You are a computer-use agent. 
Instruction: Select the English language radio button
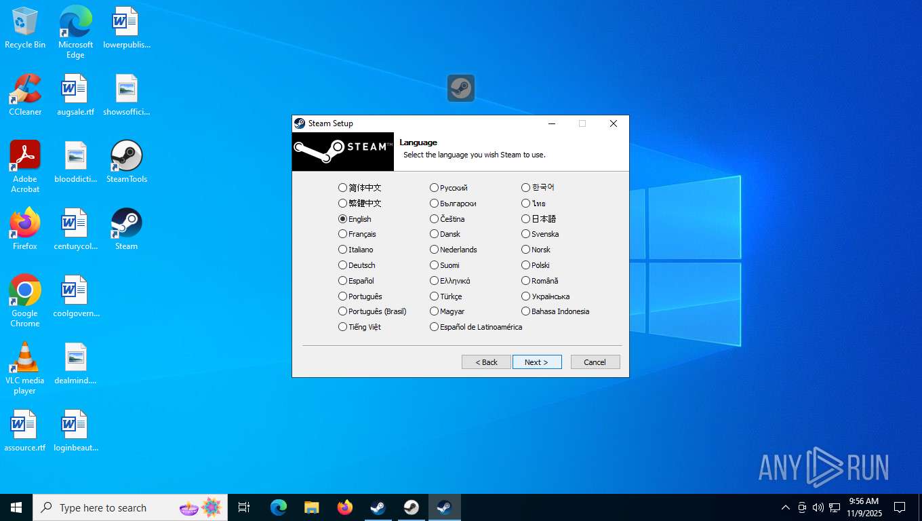(343, 219)
